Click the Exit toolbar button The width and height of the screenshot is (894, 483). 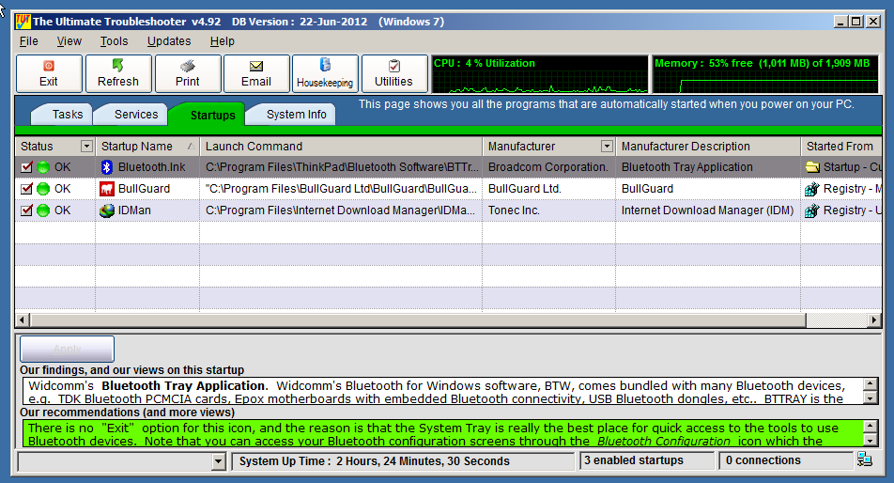(49, 73)
